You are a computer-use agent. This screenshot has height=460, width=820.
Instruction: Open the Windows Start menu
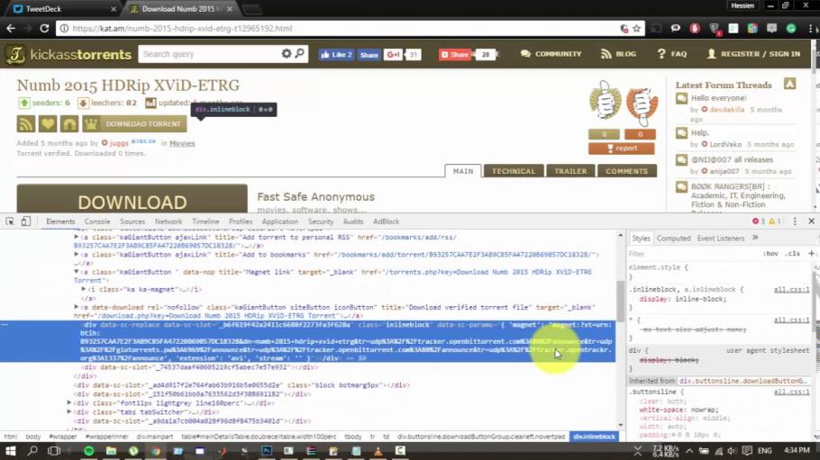[x=11, y=451]
